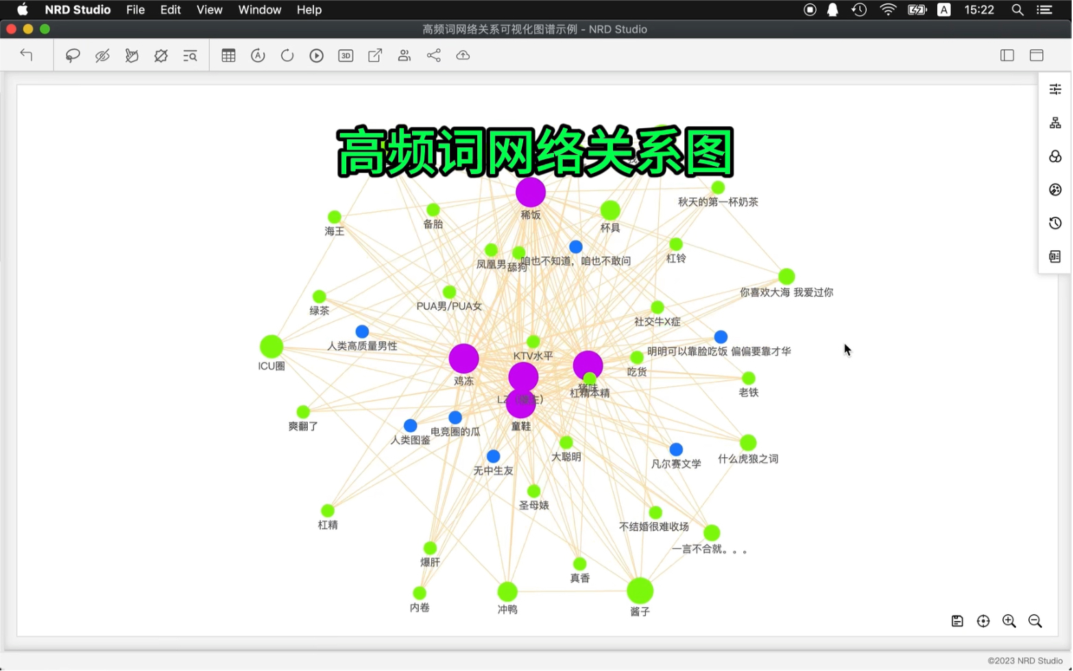Click the search filter list icon
The image size is (1073, 671).
coord(190,56)
